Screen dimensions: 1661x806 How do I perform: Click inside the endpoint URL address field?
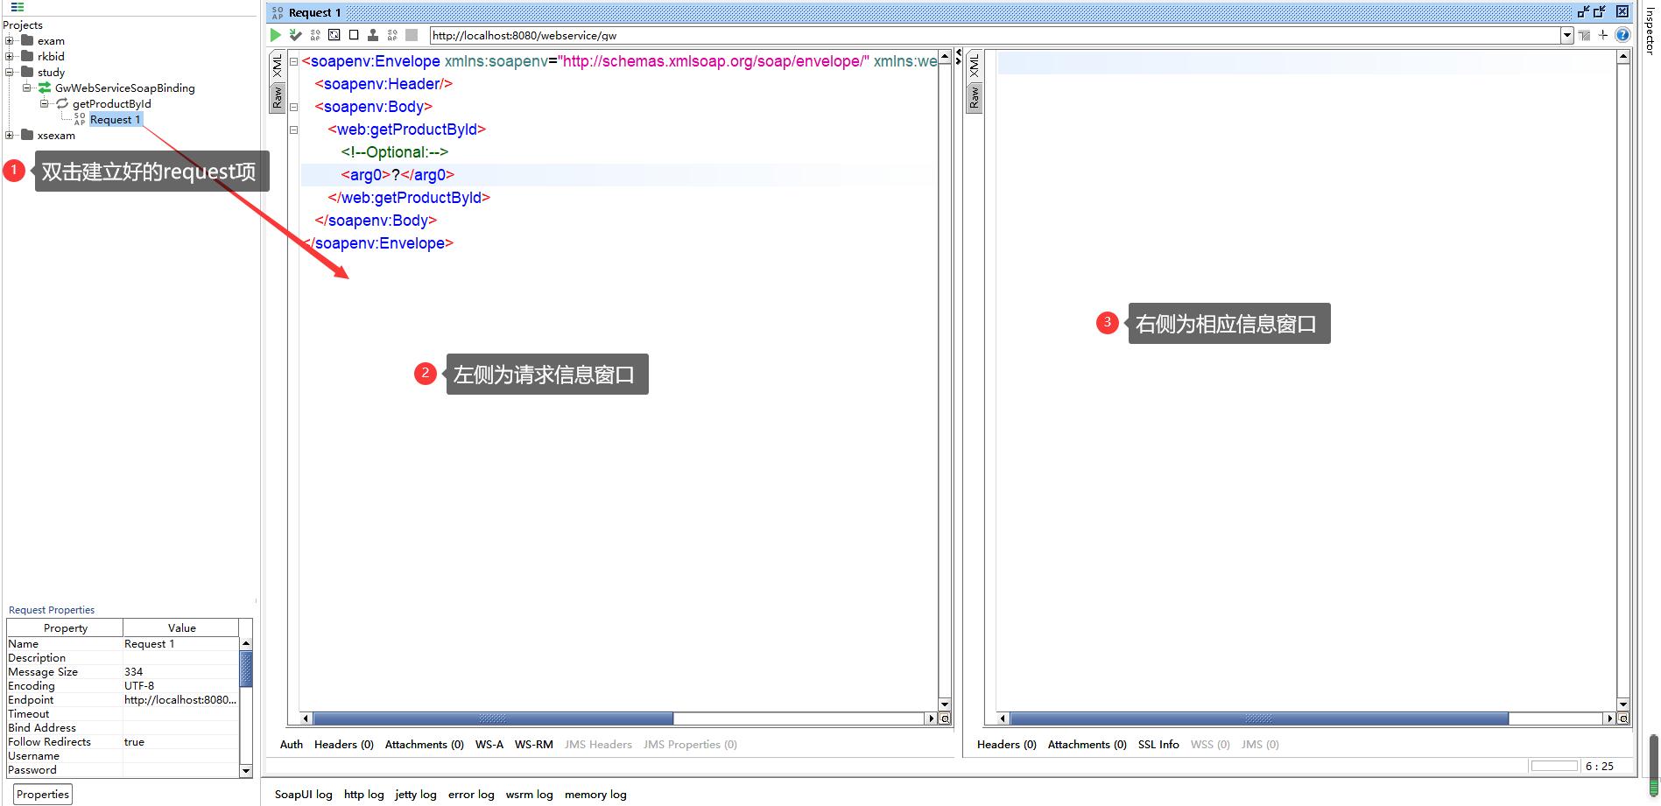[x=613, y=36]
